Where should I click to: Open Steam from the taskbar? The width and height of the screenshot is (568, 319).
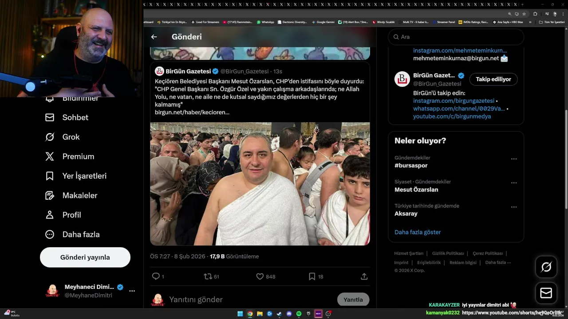click(279, 314)
